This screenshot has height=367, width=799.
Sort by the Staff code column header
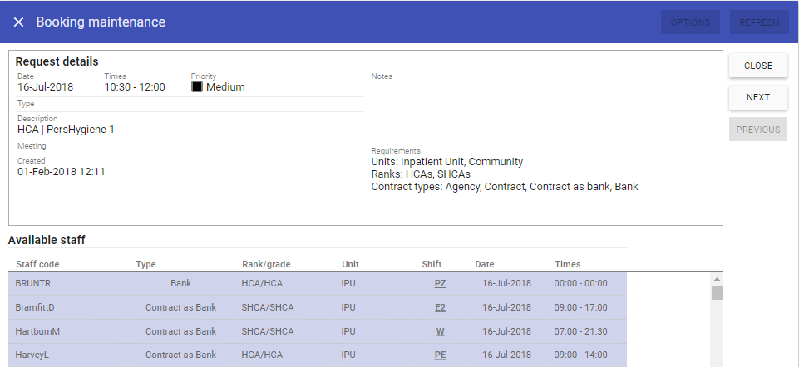click(37, 264)
